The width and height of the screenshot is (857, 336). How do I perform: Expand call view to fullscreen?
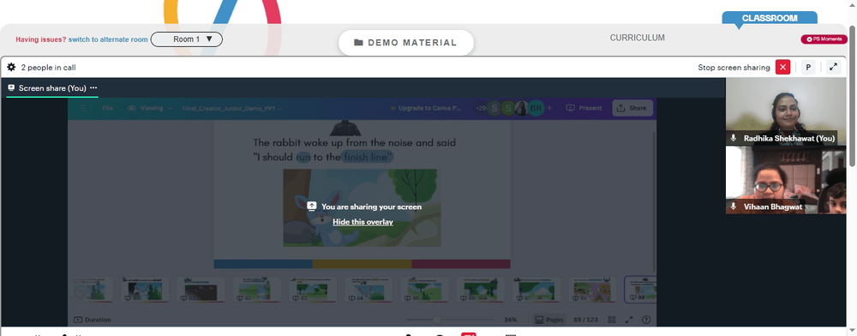(833, 67)
